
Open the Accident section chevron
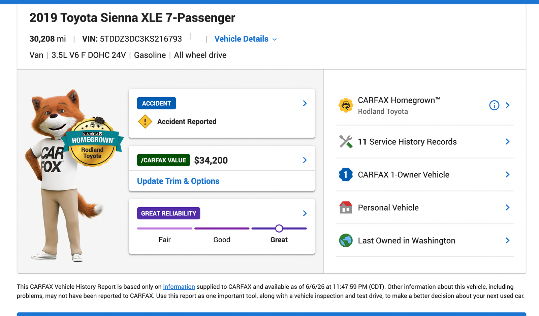305,103
